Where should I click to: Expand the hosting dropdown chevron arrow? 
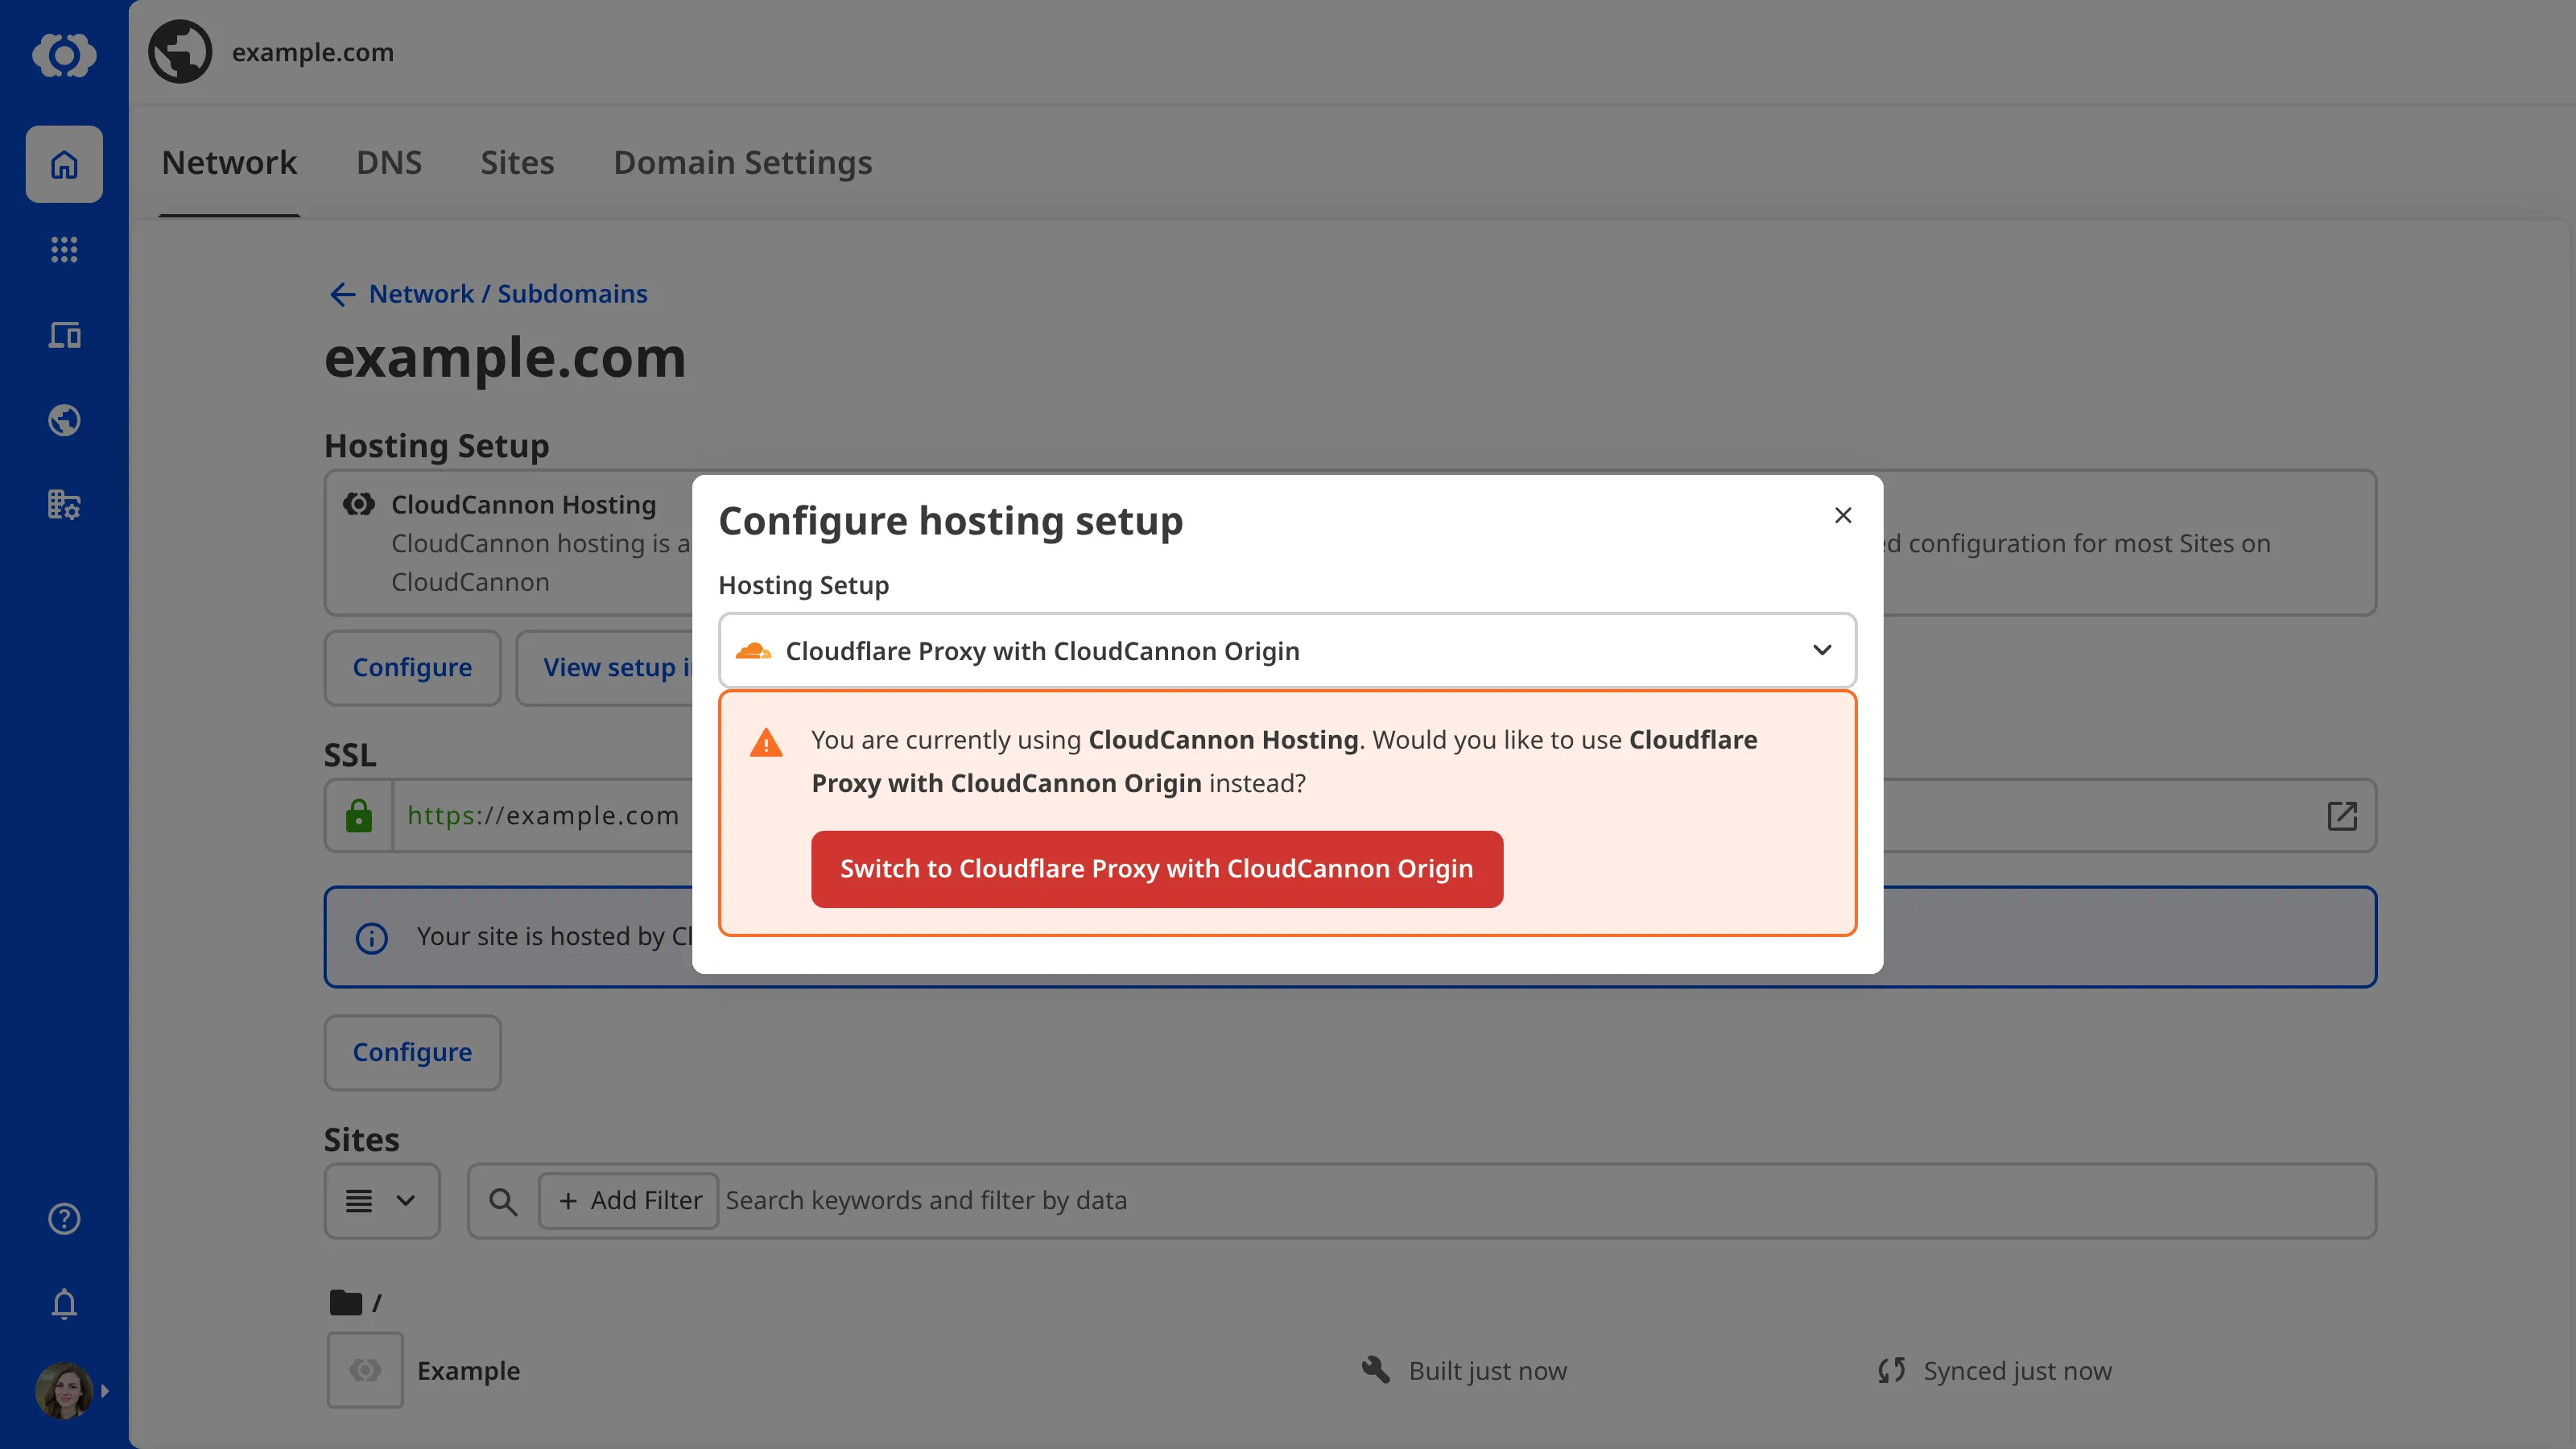(x=1822, y=651)
